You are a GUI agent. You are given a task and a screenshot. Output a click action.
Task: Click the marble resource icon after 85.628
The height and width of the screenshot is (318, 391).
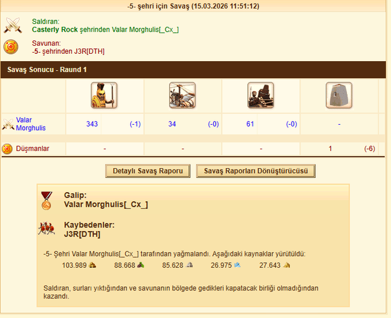pos(189,265)
